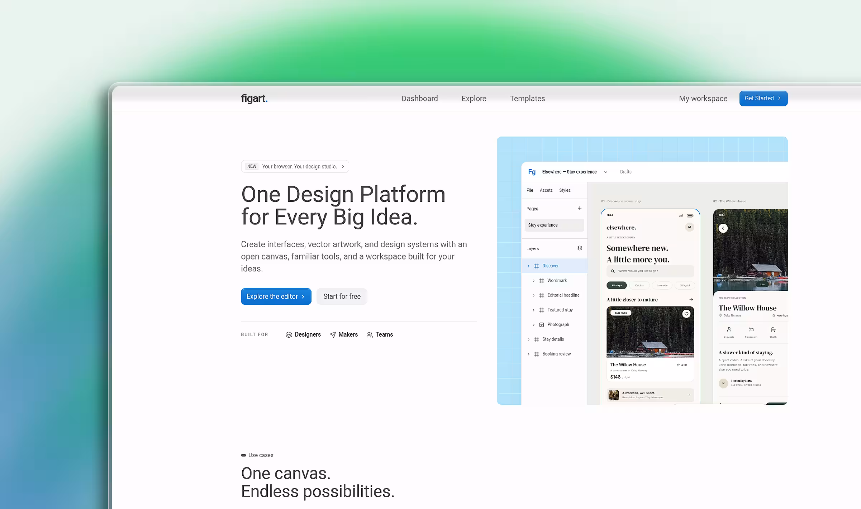This screenshot has width=861, height=509.
Task: Click the Explore the editor button
Action: click(276, 296)
